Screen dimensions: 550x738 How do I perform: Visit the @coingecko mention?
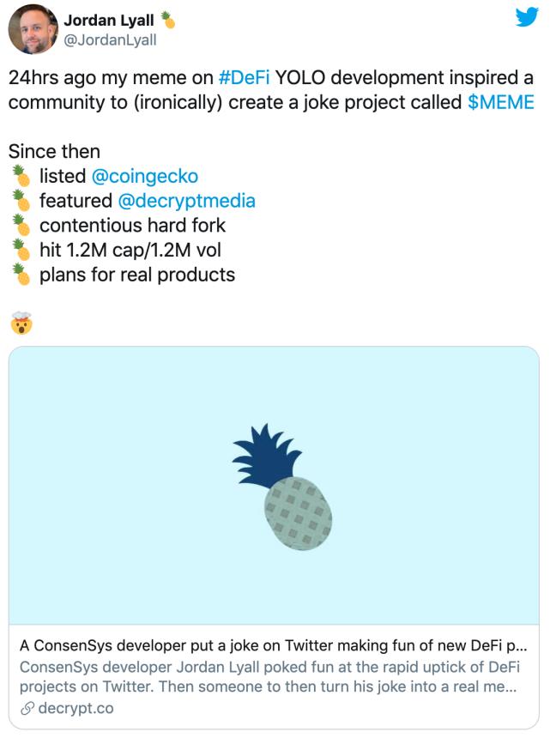coord(144,176)
